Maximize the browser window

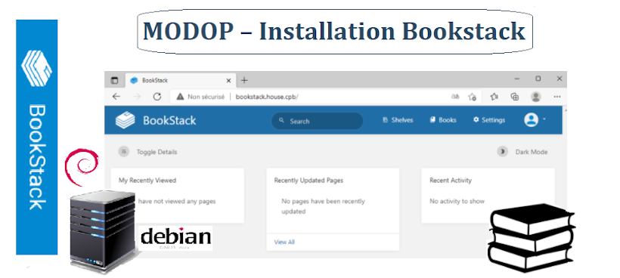pos(538,79)
